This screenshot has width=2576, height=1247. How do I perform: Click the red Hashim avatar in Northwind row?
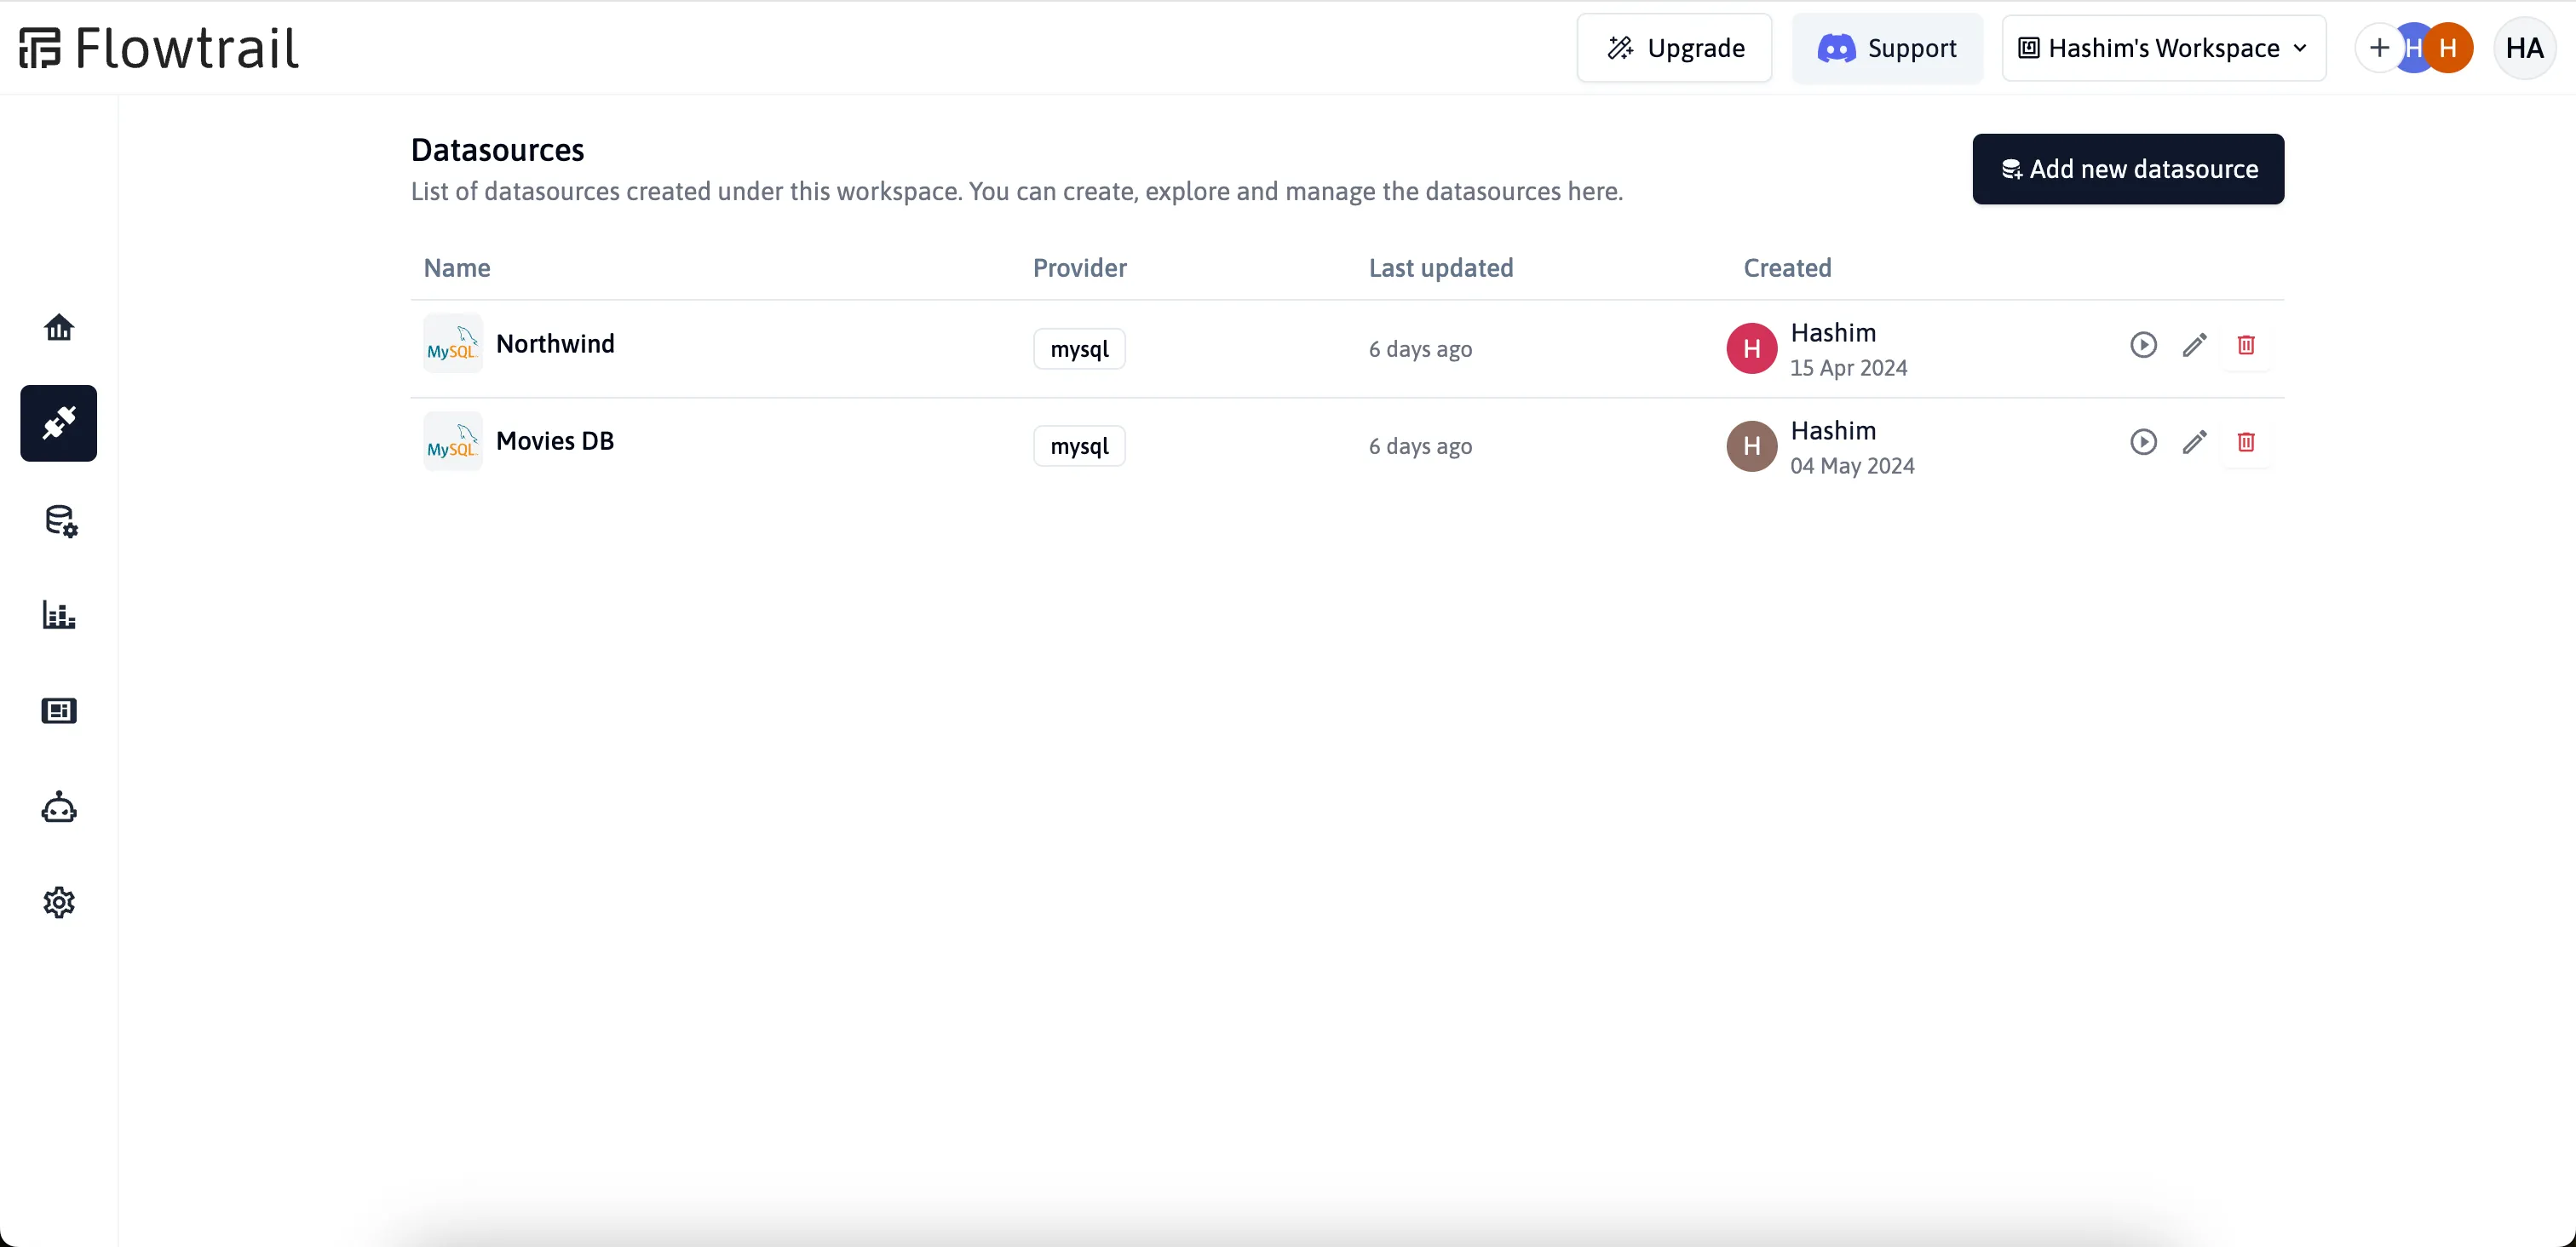tap(1752, 349)
